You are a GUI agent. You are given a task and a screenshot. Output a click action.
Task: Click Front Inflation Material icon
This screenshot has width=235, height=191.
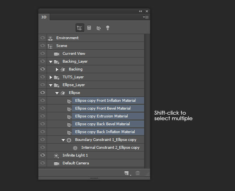[69, 101]
